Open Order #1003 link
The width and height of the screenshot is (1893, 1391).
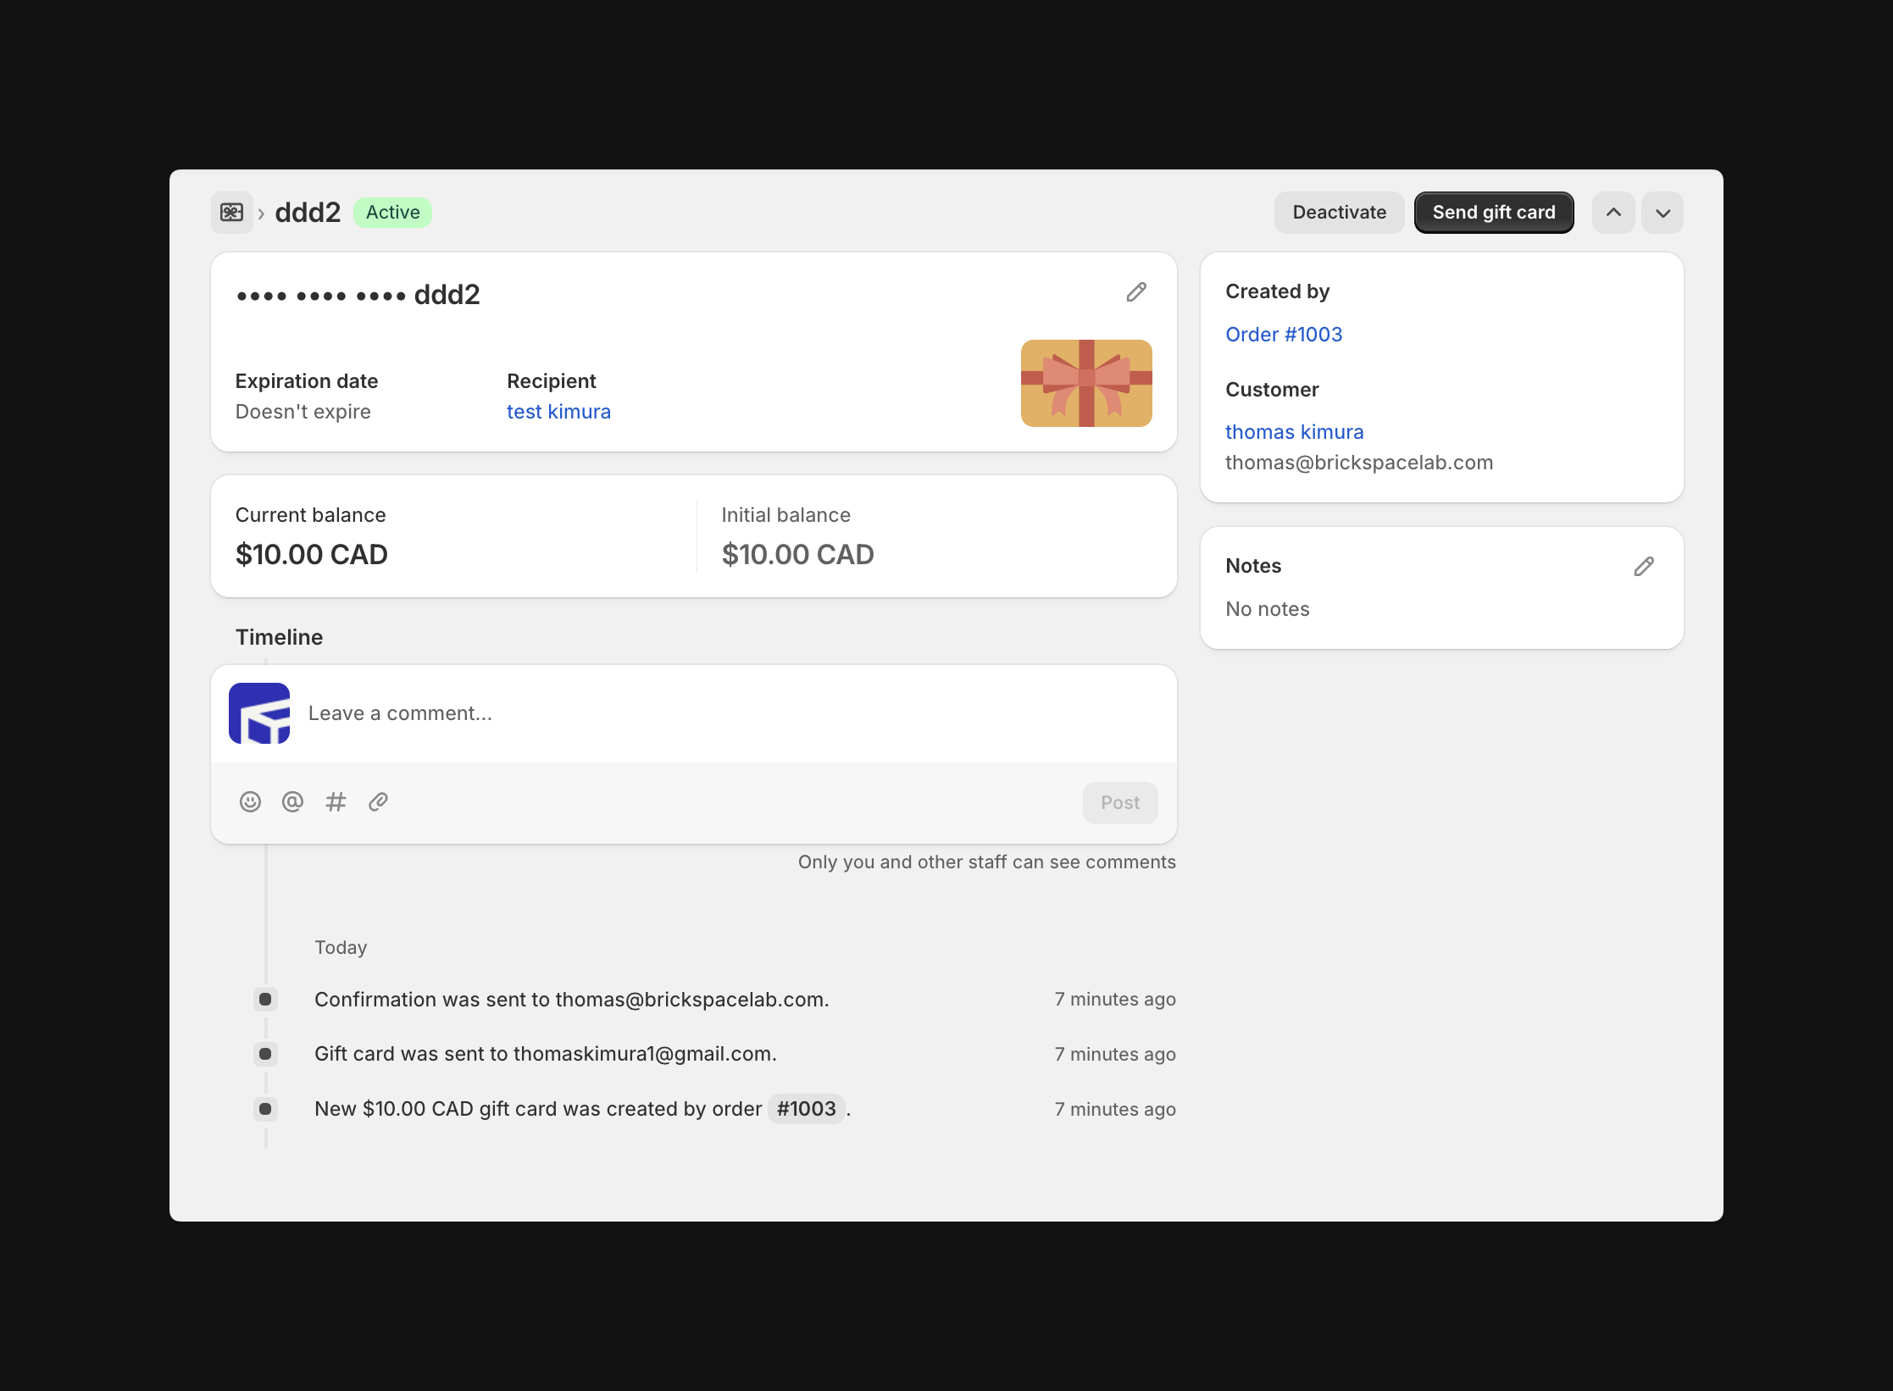click(x=1283, y=335)
